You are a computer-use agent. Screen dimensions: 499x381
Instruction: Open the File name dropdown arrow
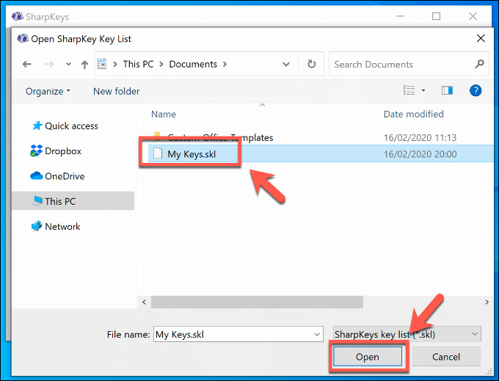pos(317,334)
